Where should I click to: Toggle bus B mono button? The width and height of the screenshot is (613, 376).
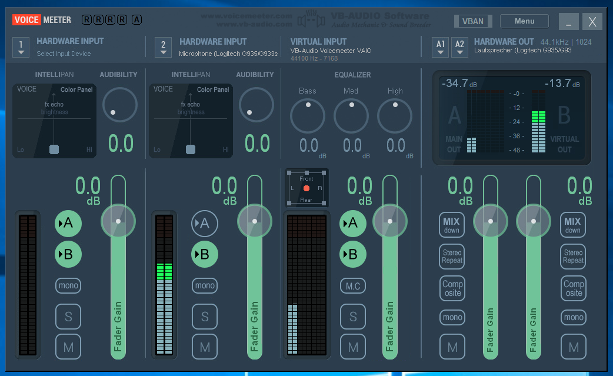(574, 317)
